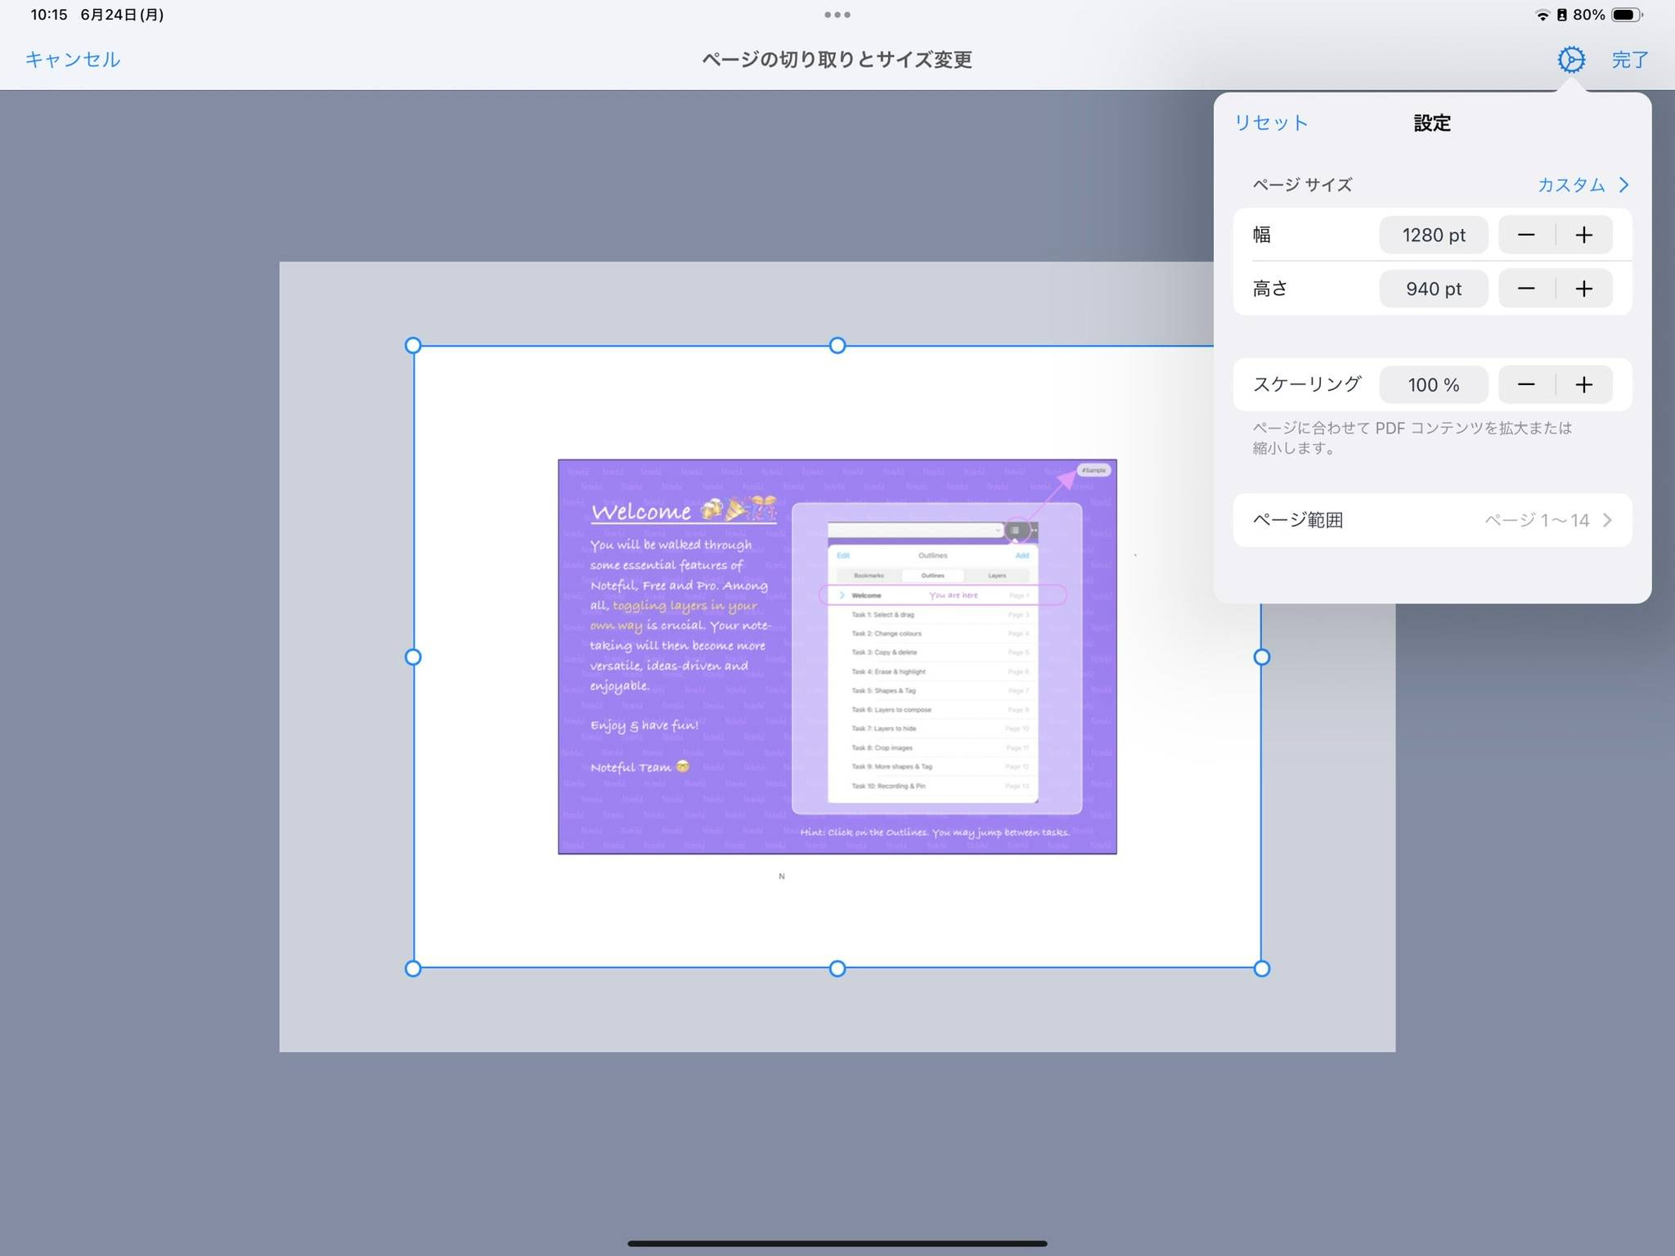Tap the 10:15 clock in status bar

[49, 15]
